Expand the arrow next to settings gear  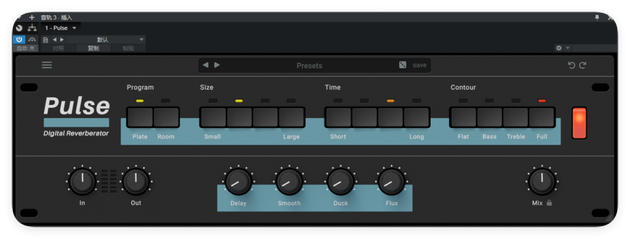click(567, 48)
